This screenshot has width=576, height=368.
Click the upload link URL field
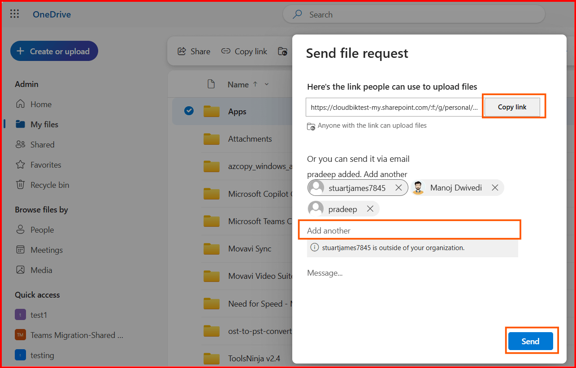(394, 108)
